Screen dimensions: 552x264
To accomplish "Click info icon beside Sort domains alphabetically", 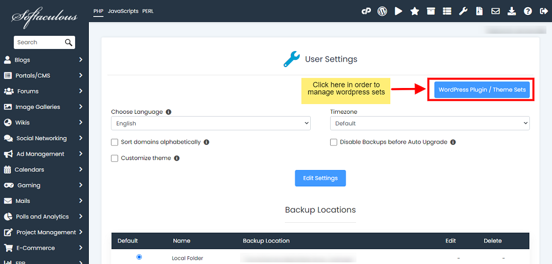I will (206, 142).
